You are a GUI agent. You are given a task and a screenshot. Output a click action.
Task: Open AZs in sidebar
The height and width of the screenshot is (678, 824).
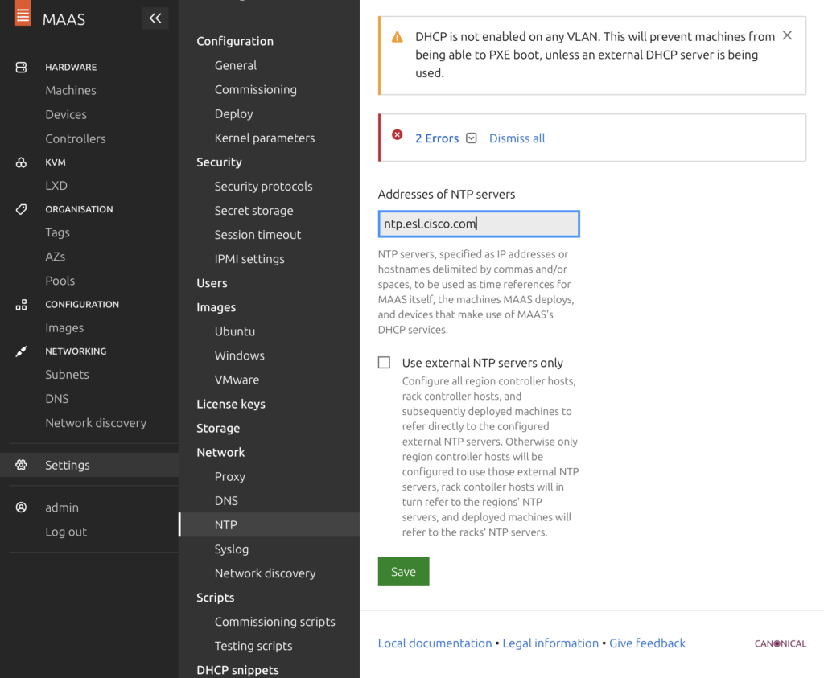56,257
